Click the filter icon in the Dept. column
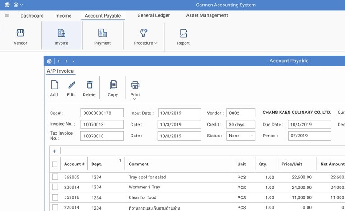Viewport: 345px width, 211px height. click(121, 160)
